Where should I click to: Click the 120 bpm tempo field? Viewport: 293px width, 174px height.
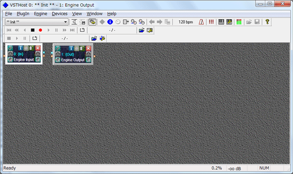[x=186, y=22]
